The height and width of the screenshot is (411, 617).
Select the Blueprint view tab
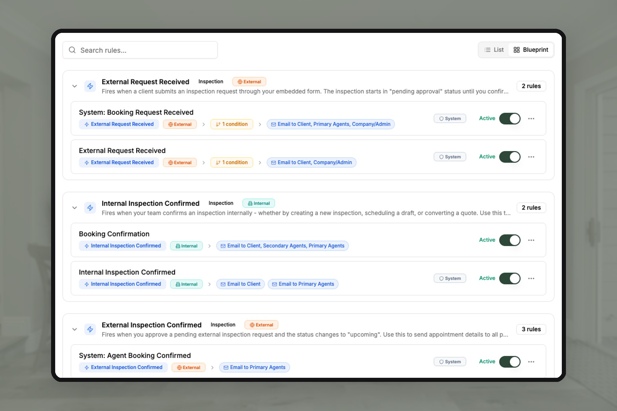[531, 50]
